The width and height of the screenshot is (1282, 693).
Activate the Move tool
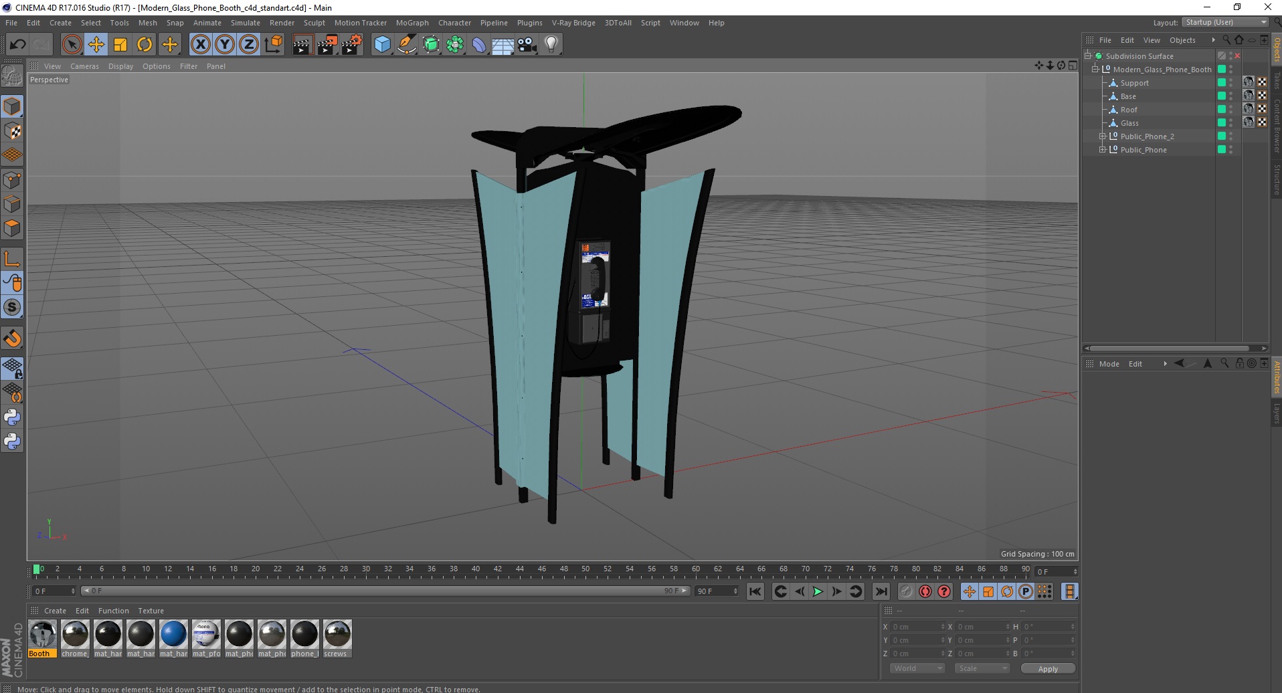96,45
